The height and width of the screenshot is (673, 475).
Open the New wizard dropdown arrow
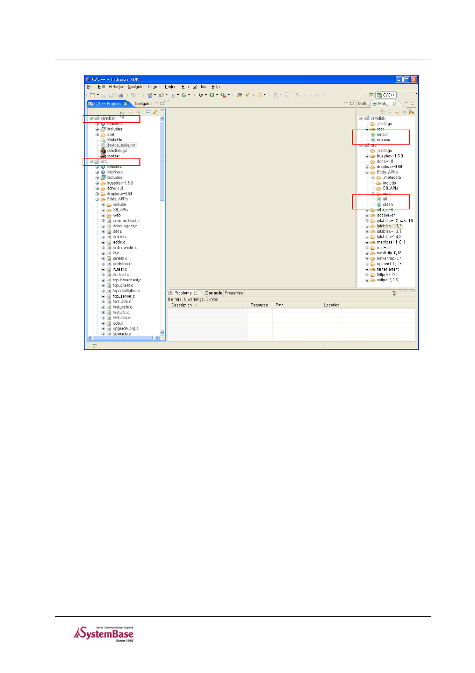(98, 95)
